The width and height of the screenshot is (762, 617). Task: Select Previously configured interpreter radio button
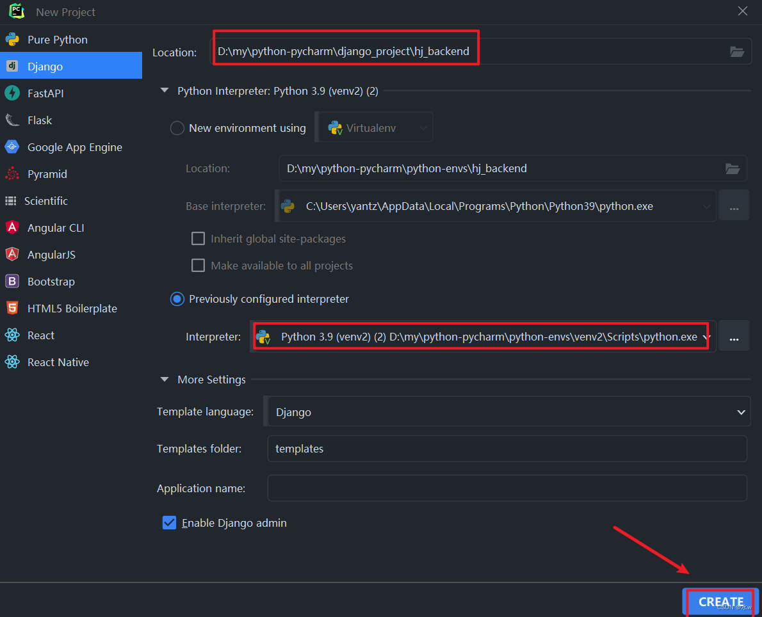click(177, 299)
